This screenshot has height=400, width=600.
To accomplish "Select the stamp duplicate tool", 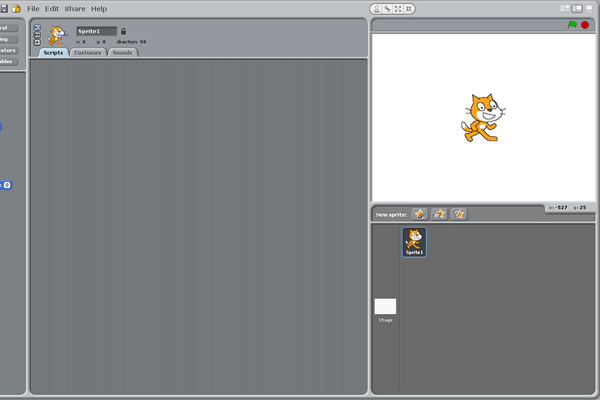I will 377,9.
